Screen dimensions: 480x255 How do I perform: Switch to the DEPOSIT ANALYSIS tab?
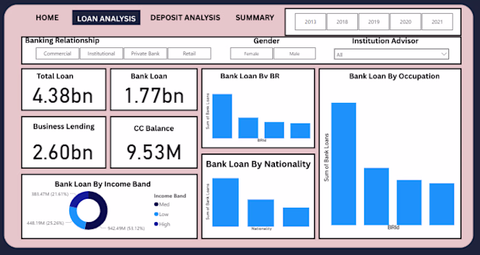click(185, 18)
